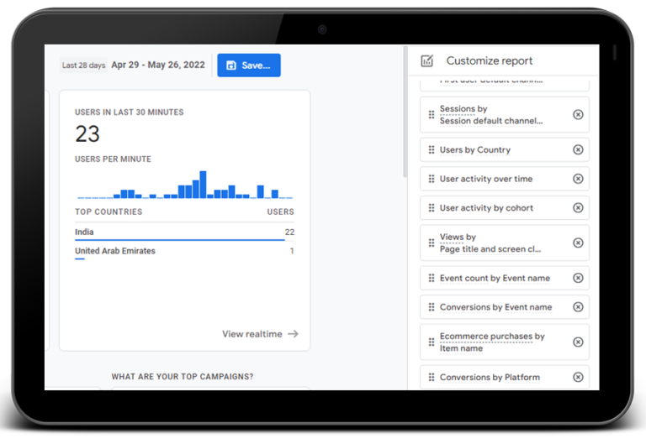Click drag handle of Conversions by Event name
Viewport: 646px width, 444px height.
point(432,307)
